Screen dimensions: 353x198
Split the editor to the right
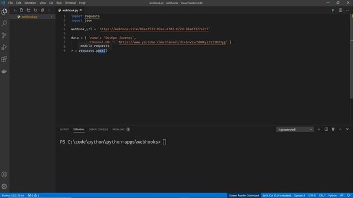click(340, 10)
